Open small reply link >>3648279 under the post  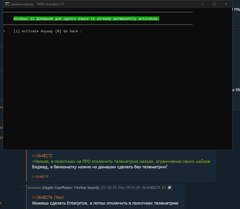[x=40, y=177]
